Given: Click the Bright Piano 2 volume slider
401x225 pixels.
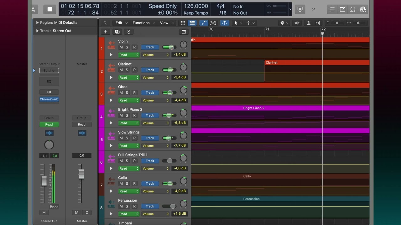Looking at the screenshot, I should (x=169, y=115).
